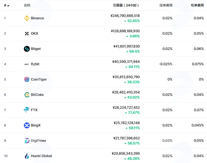The width and height of the screenshot is (207, 163).
Task: Click the DigiFinex logo icon
Action: (x=27, y=141)
